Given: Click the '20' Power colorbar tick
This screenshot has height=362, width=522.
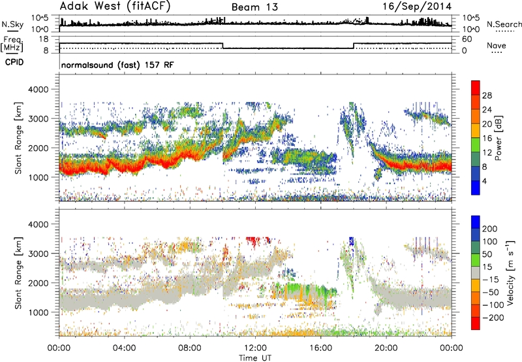Looking at the screenshot, I should point(487,124).
